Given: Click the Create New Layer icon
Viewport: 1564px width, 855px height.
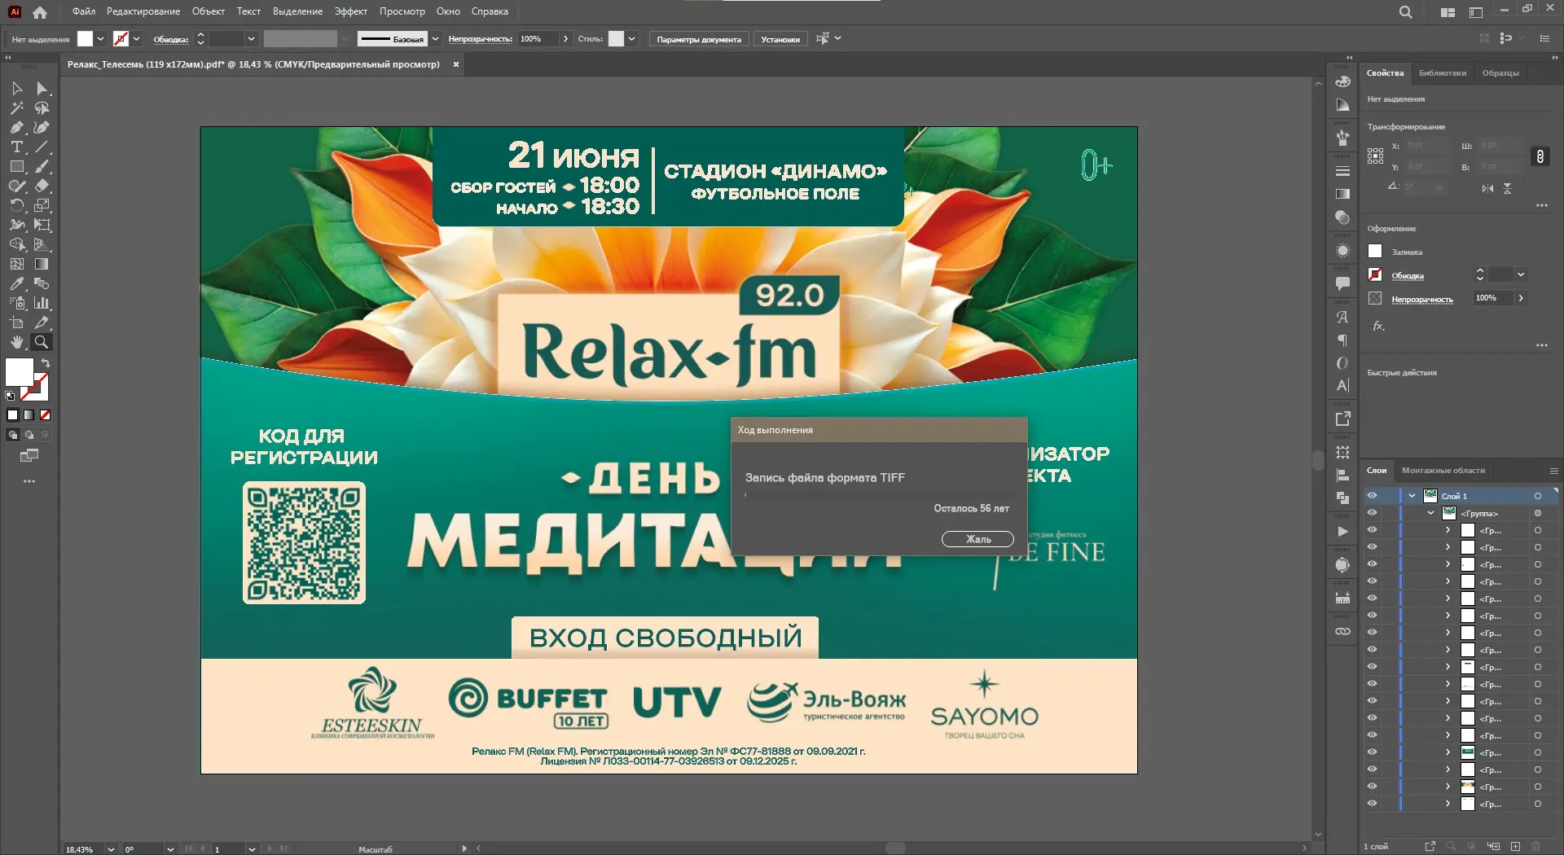Looking at the screenshot, I should click(1515, 847).
